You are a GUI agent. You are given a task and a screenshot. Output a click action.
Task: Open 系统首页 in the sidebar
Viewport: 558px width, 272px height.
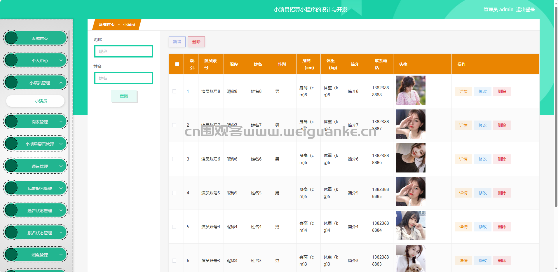[x=35, y=38]
